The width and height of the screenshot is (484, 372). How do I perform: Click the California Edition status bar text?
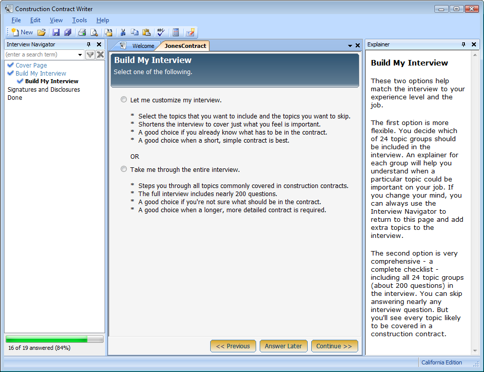442,362
